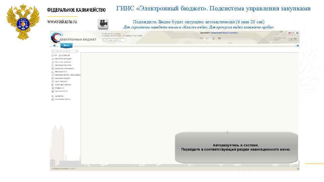Collapse header with blue up arrow
324x182 pixels.
(x=298, y=45)
